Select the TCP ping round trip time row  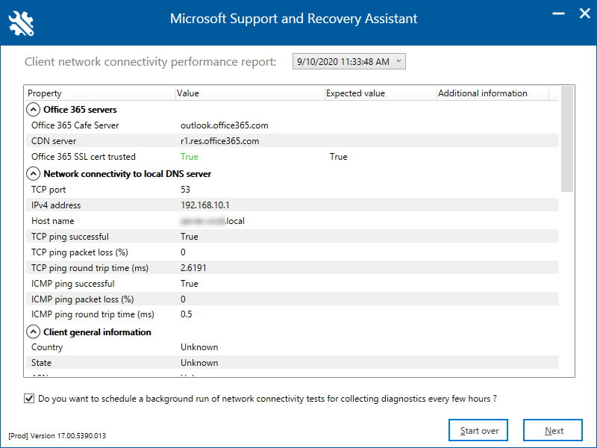293,267
